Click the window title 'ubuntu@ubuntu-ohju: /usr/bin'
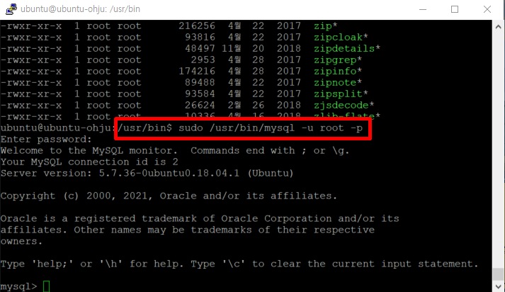This screenshot has height=292, width=505. click(x=80, y=9)
